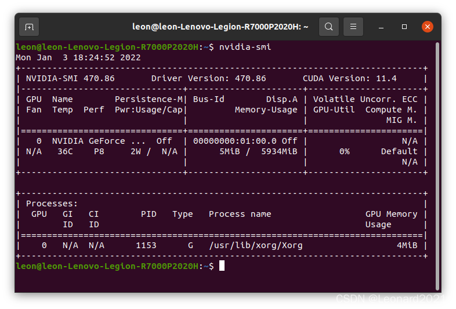
Task: Click the cursor at the bottom prompt
Action: coord(222,266)
